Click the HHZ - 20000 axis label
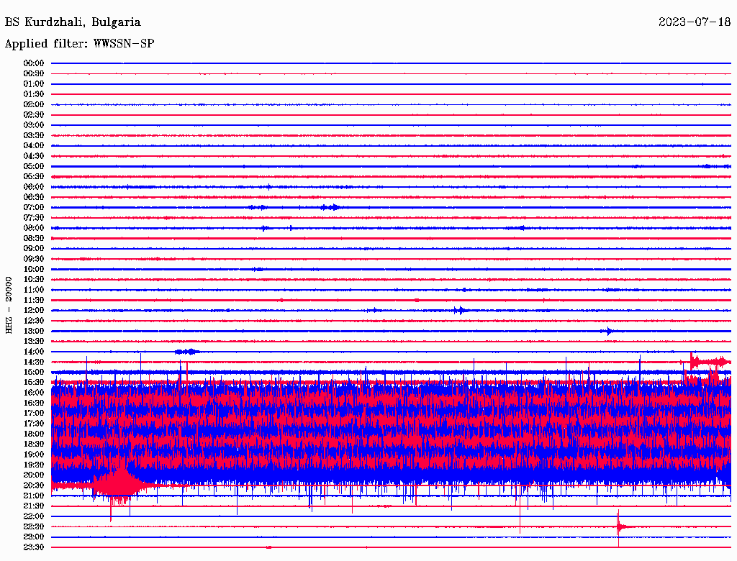The image size is (737, 561). (9, 305)
